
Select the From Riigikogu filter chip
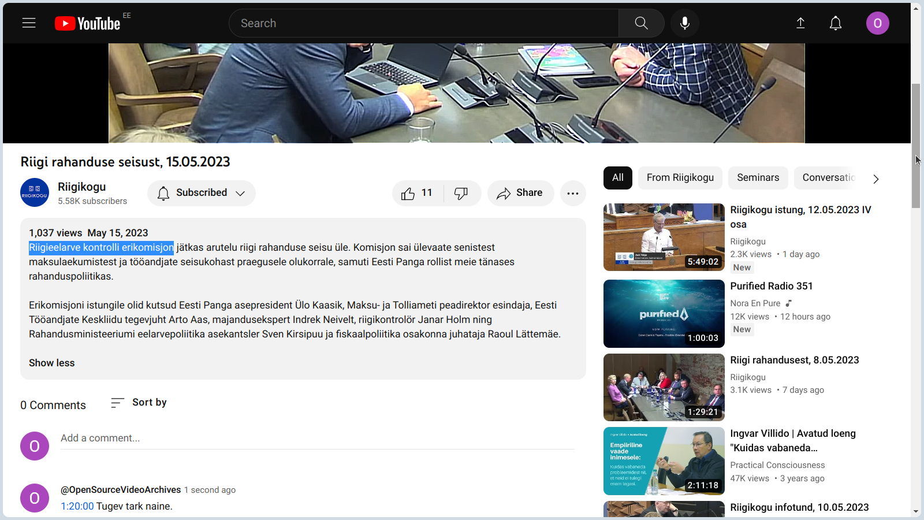tap(680, 178)
